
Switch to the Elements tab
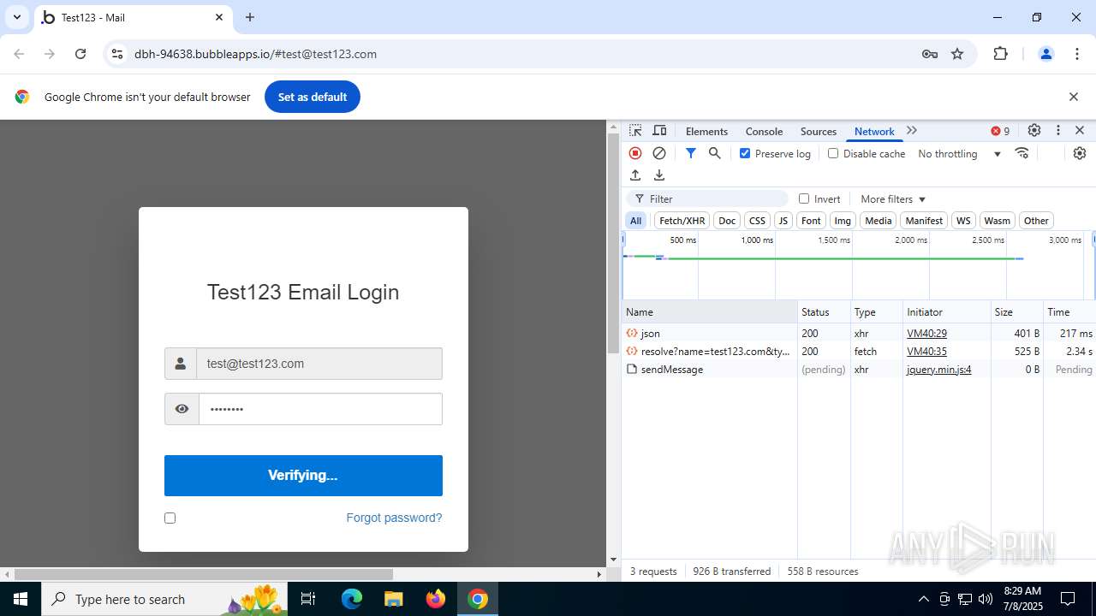pos(706,131)
